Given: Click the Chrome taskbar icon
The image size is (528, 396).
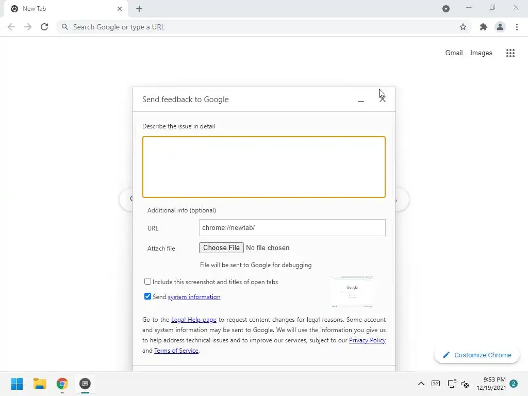Looking at the screenshot, I should pyautogui.click(x=62, y=384).
